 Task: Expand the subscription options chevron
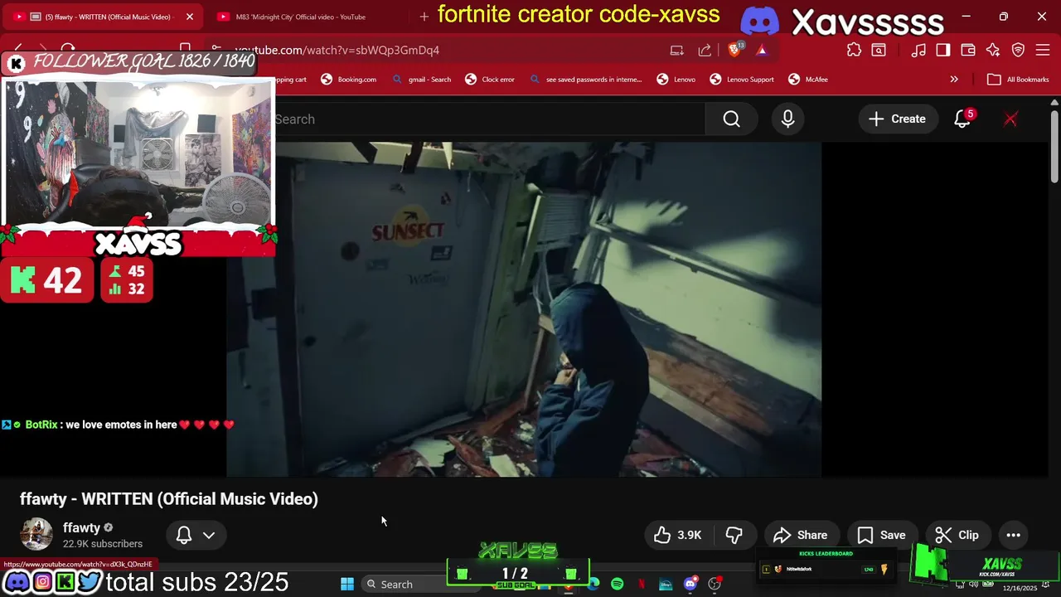[x=209, y=536]
